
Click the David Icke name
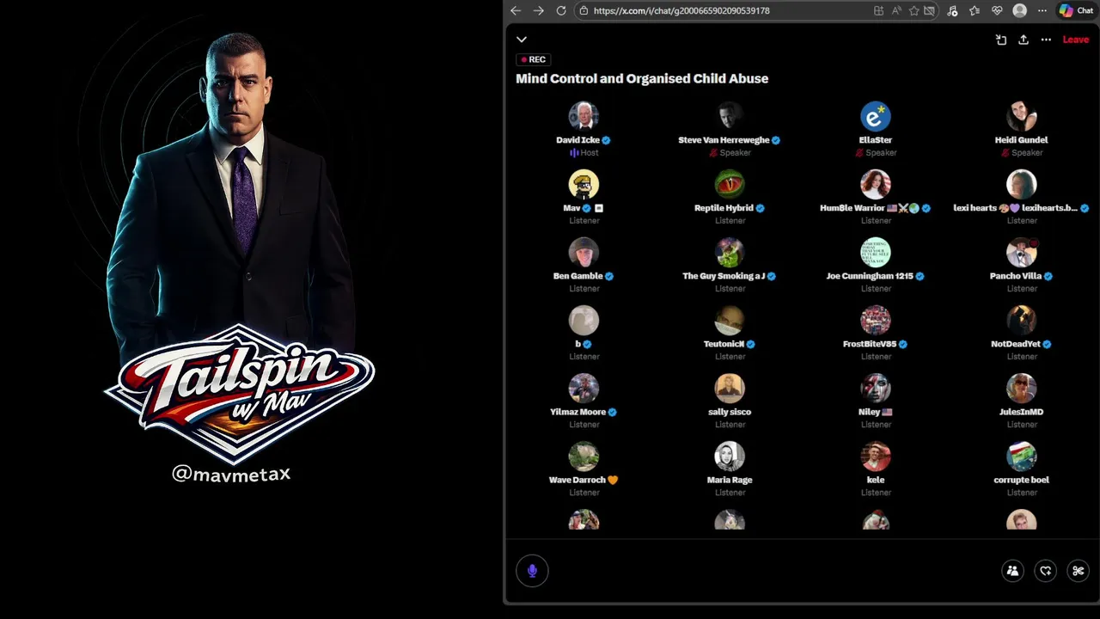[577, 140]
